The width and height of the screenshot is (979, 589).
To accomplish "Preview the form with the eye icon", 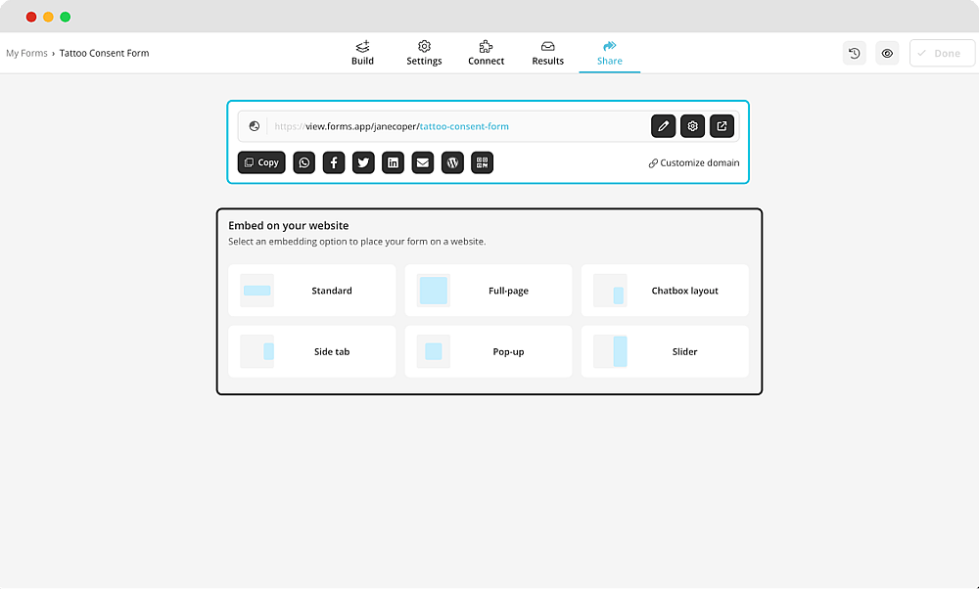I will (887, 53).
